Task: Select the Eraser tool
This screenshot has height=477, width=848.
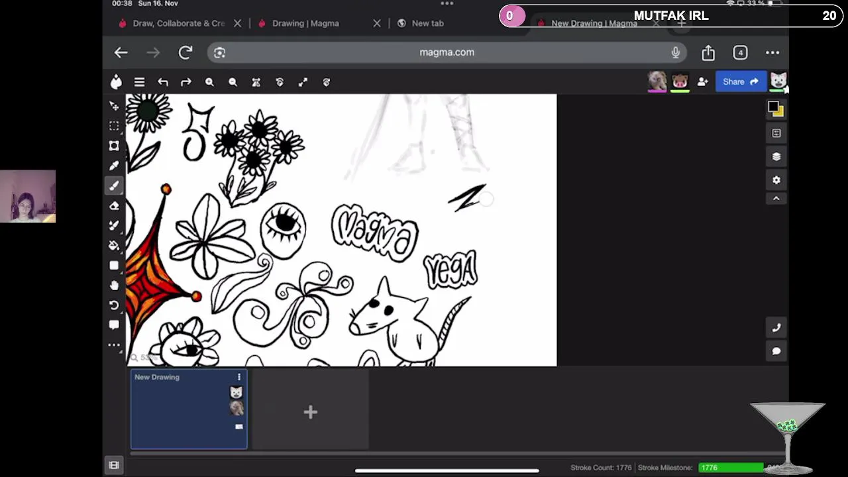Action: click(114, 206)
